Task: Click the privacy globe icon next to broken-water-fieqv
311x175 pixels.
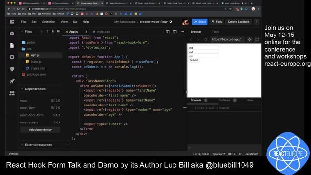Action: (171, 22)
